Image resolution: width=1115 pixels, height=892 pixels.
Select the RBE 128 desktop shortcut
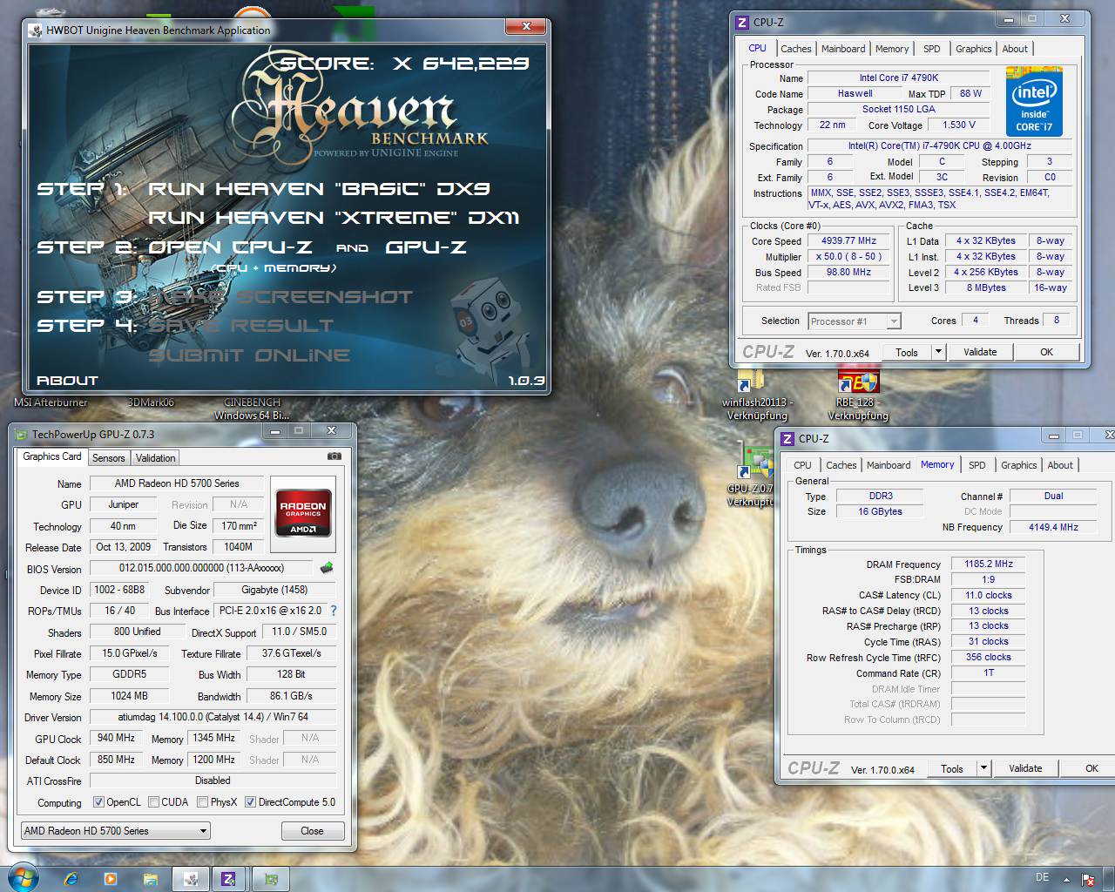(858, 394)
